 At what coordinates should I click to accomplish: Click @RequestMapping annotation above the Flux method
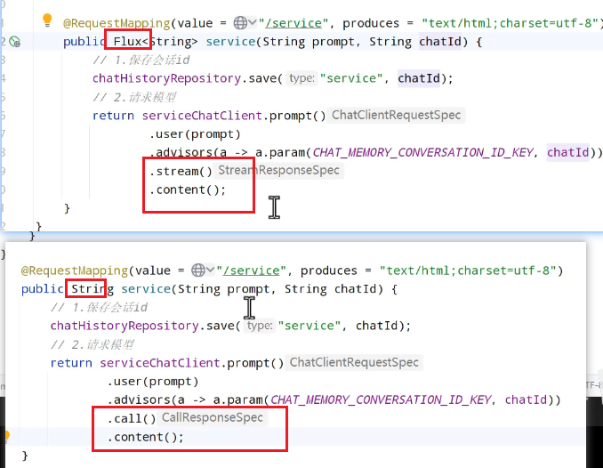click(x=117, y=23)
